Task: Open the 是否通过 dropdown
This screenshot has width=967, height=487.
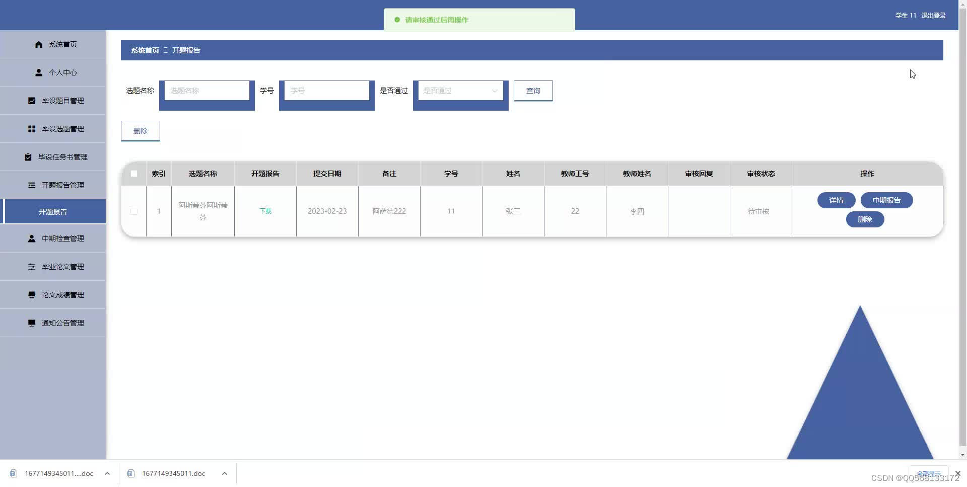Action: (x=460, y=91)
